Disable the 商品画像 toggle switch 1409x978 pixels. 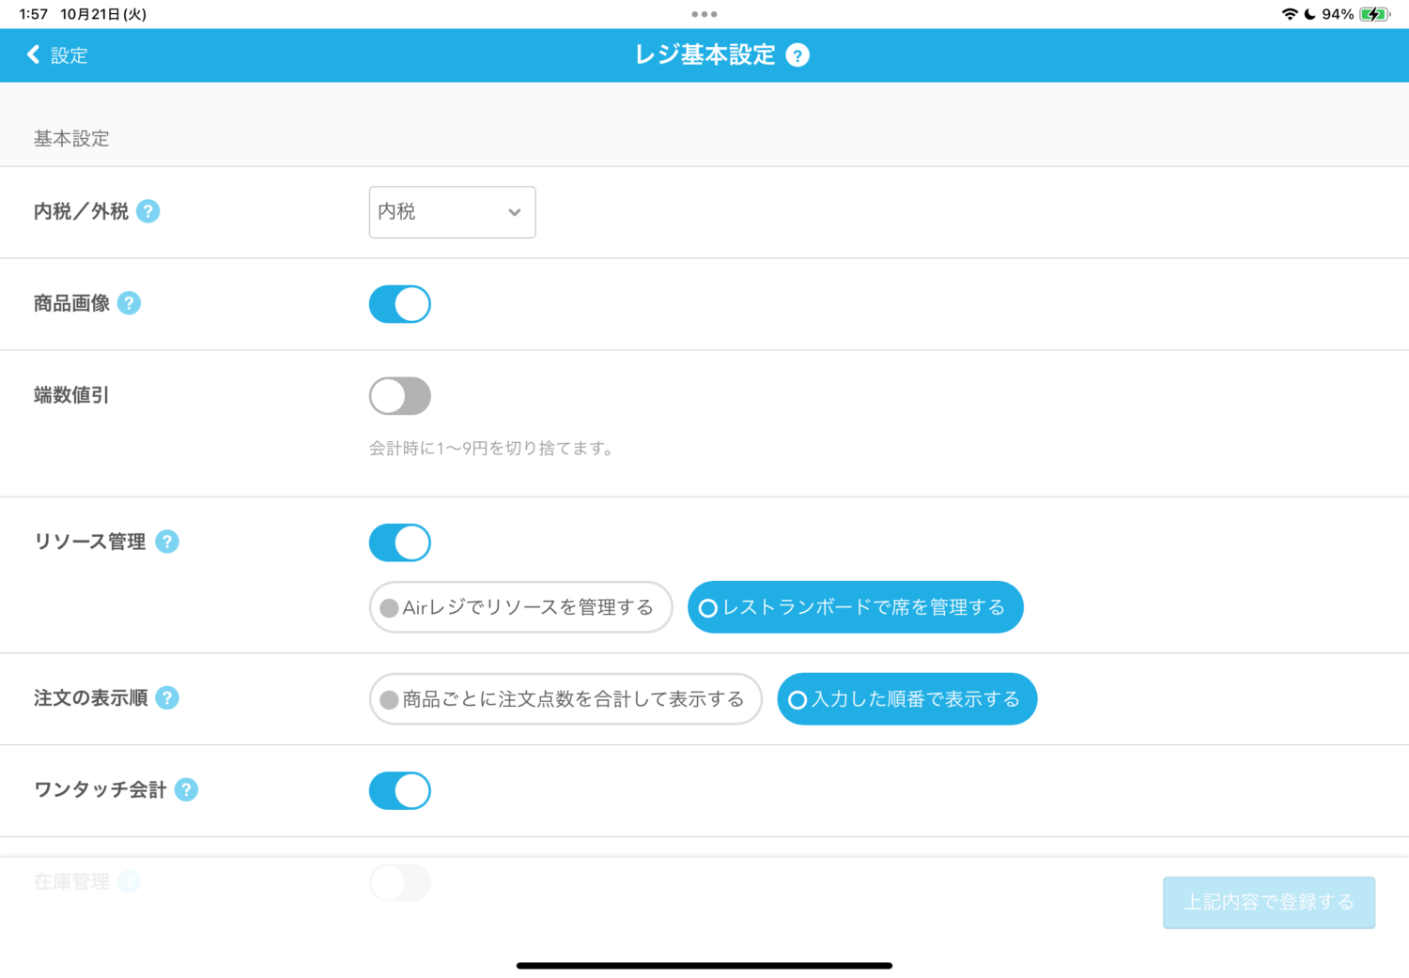click(x=400, y=304)
